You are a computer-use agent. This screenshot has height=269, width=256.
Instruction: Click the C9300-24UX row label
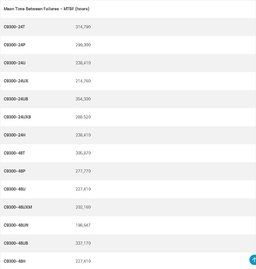click(x=16, y=81)
